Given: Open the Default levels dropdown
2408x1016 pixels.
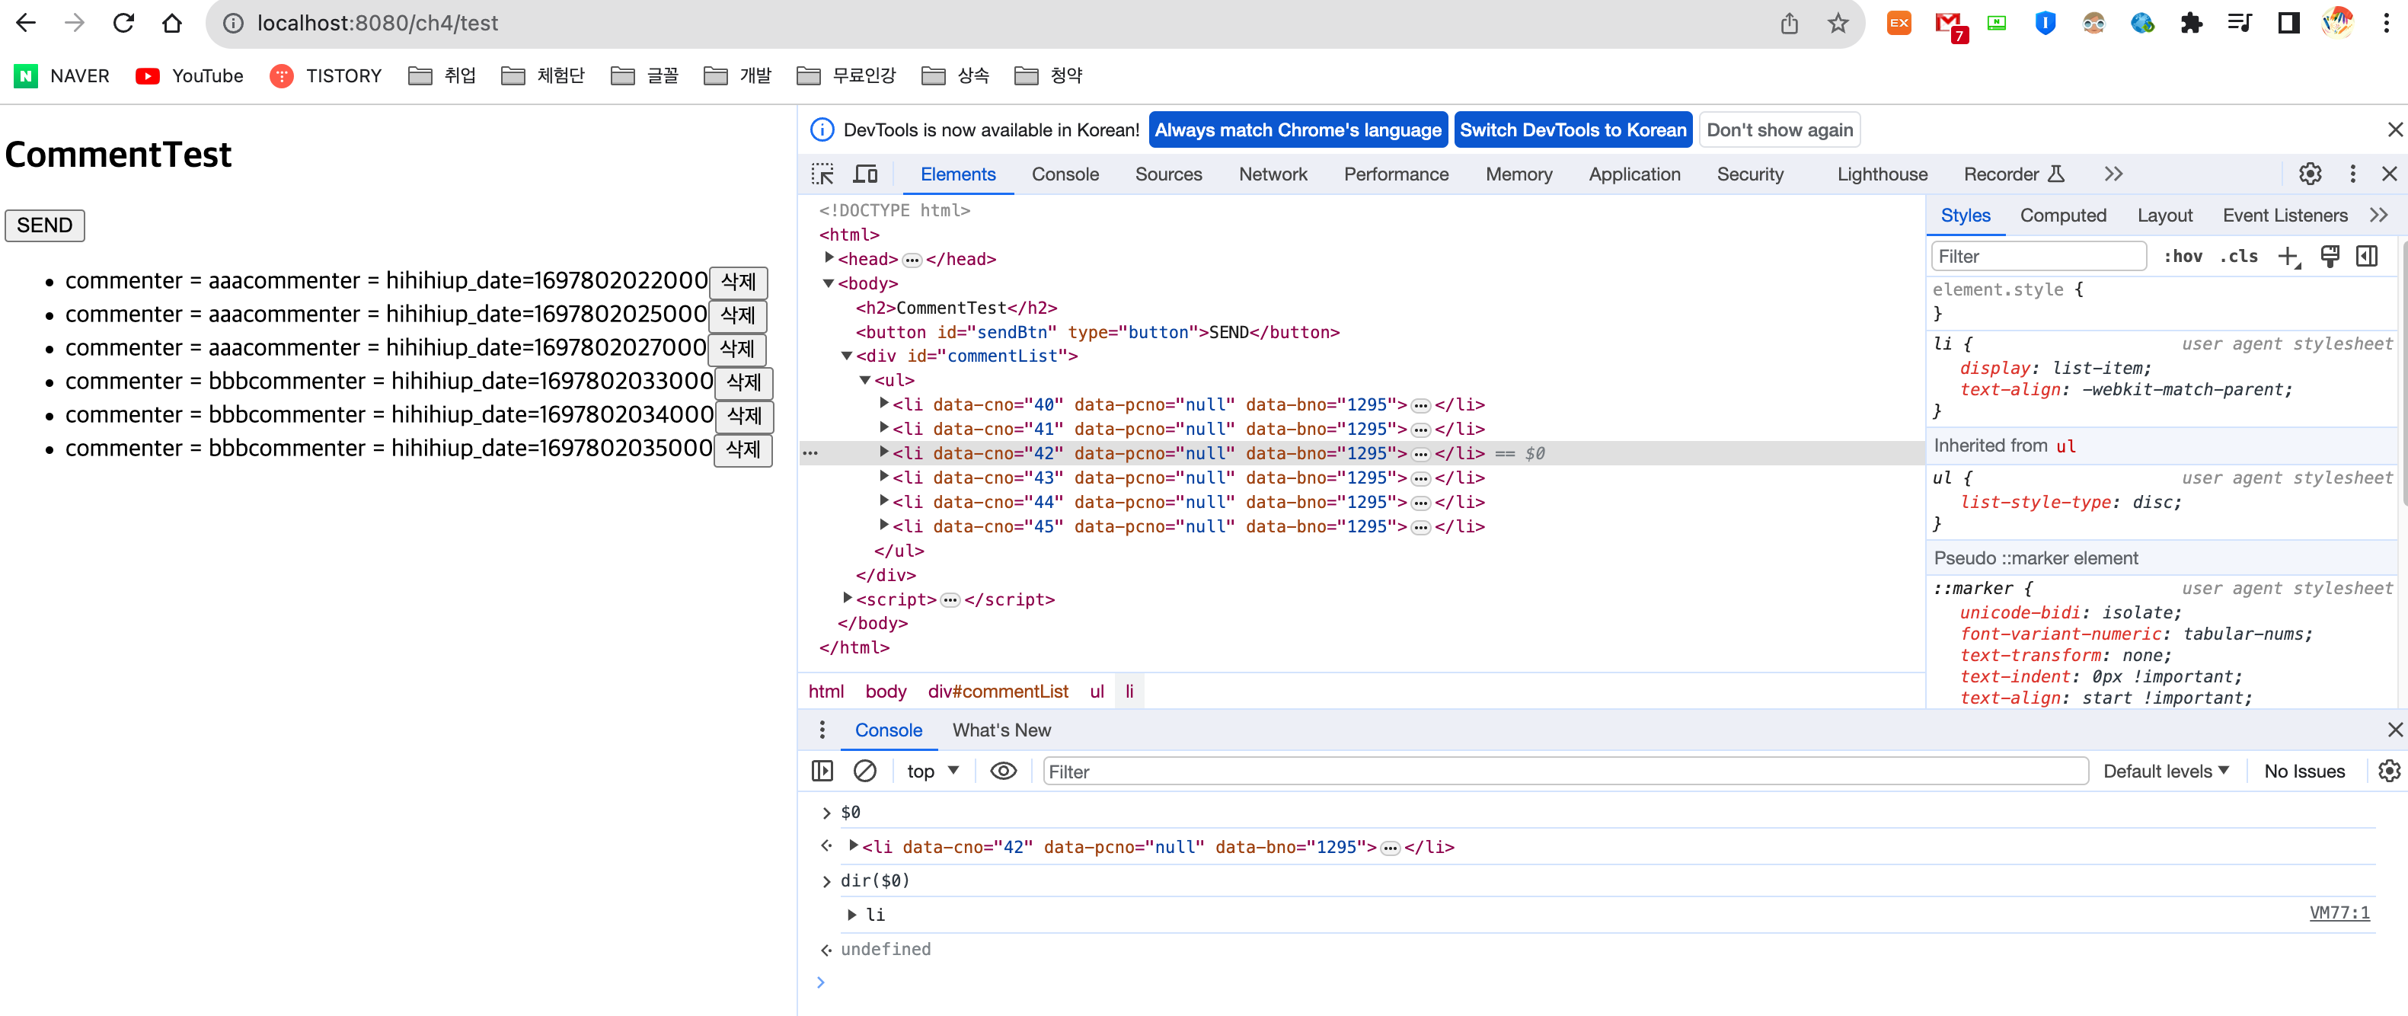Looking at the screenshot, I should [2165, 770].
